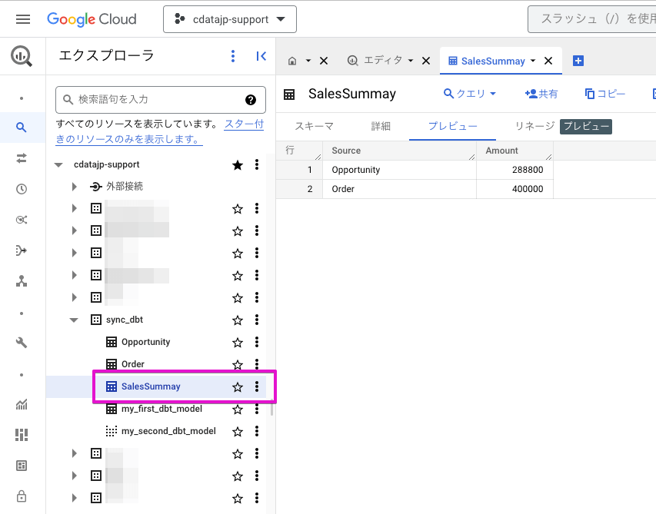
Task: Open the 詳細 tab
Action: tap(381, 126)
